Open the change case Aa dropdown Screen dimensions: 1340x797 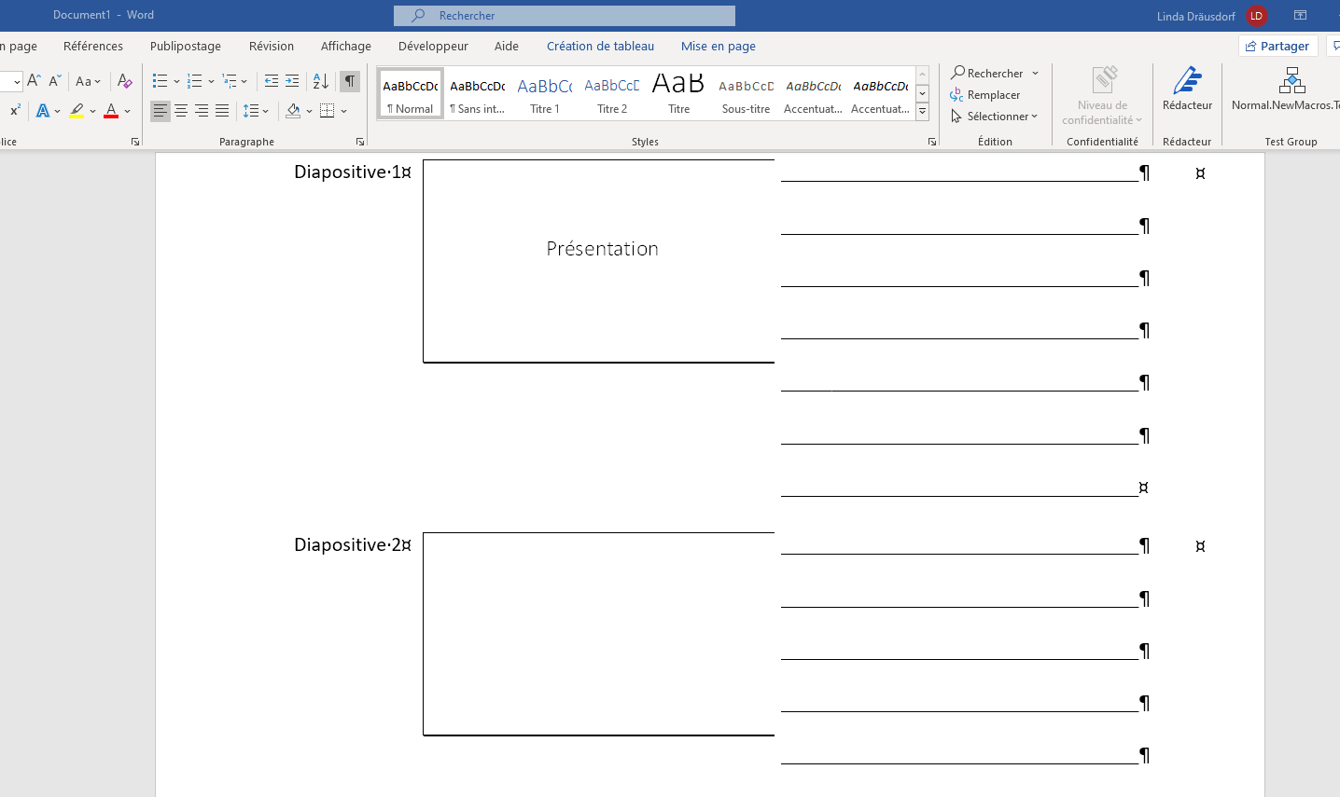[88, 81]
